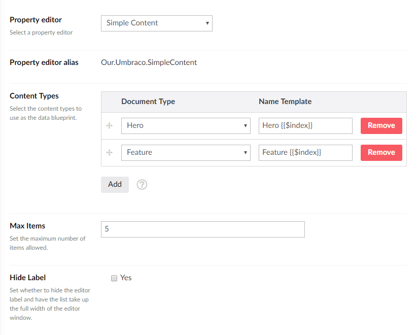417x335 pixels.
Task: Click the Hide Label section heading
Action: click(28, 278)
